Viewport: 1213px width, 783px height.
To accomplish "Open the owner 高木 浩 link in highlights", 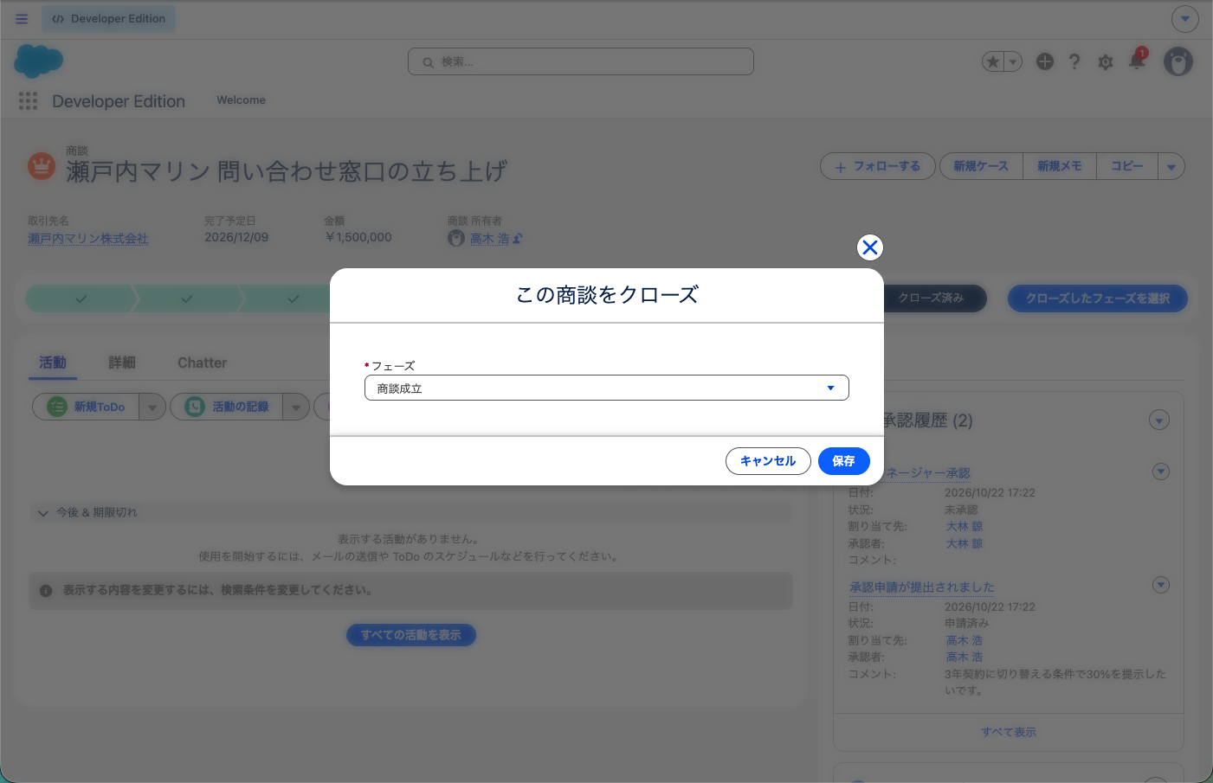I will pyautogui.click(x=489, y=239).
